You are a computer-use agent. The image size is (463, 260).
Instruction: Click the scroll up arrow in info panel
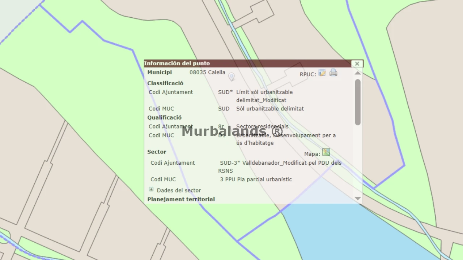tap(358, 73)
